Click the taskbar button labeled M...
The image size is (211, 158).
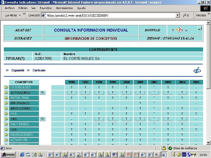point(157,155)
